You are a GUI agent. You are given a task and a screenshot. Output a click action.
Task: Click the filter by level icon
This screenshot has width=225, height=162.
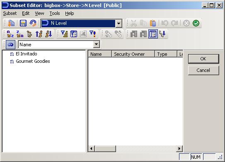64,34
